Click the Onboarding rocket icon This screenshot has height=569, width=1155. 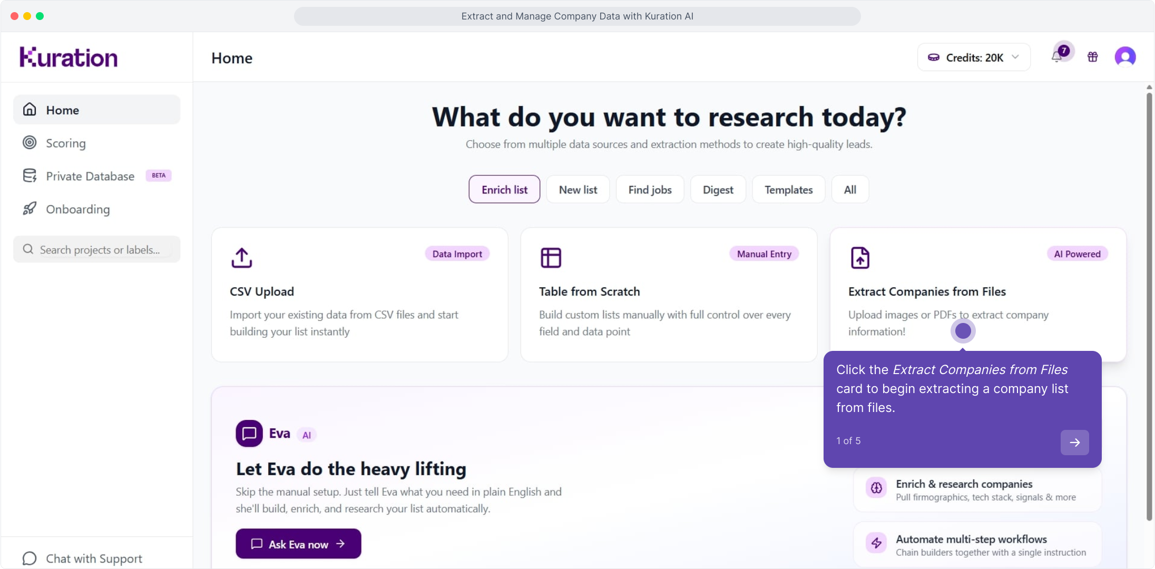pos(30,209)
